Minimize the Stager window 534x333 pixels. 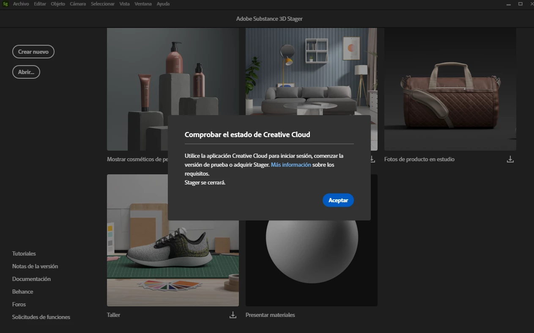[x=509, y=4]
